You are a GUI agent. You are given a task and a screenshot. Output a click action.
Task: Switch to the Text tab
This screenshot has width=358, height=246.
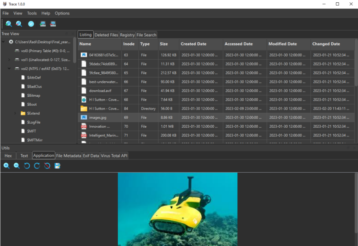(x=24, y=156)
